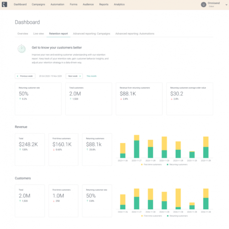Click the $248.2K total revenue value
Screen dimensions: 229x229
(28, 144)
